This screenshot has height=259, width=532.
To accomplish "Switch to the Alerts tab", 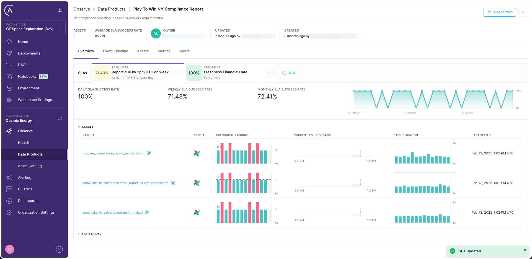I will click(x=184, y=51).
